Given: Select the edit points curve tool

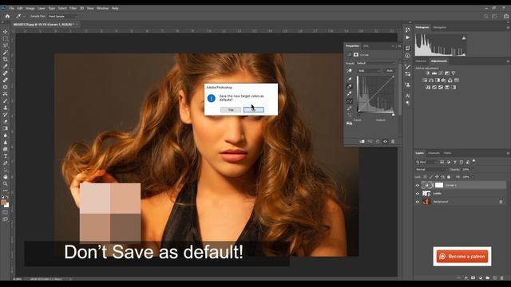Looking at the screenshot, I should [x=350, y=101].
